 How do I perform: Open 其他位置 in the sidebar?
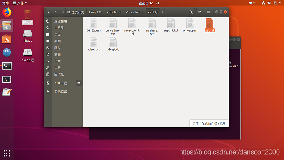click(63, 91)
